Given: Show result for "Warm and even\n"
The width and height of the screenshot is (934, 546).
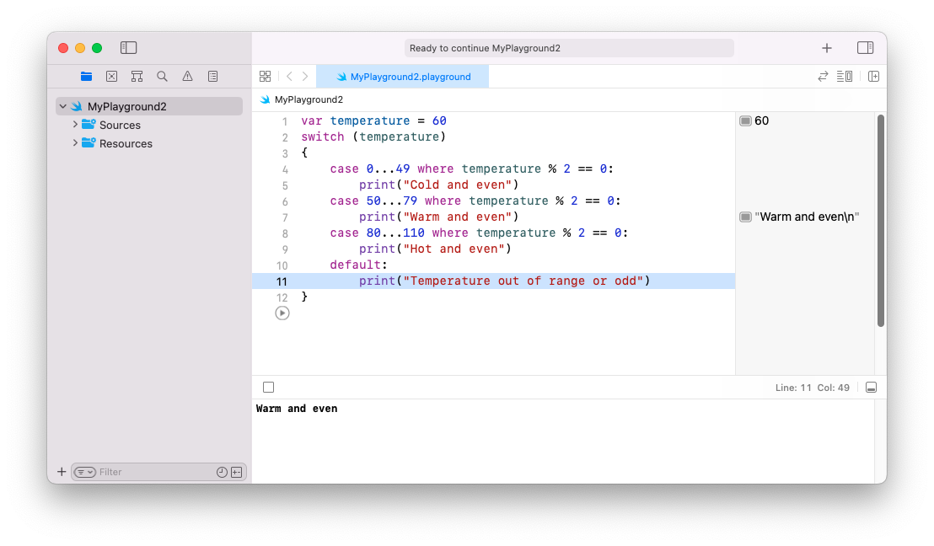Looking at the screenshot, I should 745,217.
